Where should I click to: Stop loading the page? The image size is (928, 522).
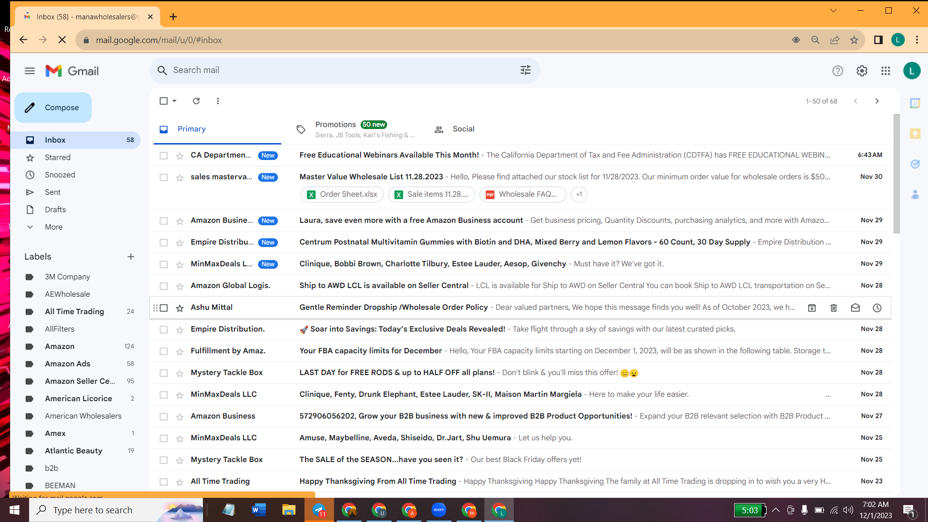(x=62, y=40)
